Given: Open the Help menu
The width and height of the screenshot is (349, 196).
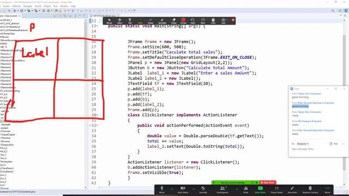Looking at the screenshot, I should [x=73, y=6].
